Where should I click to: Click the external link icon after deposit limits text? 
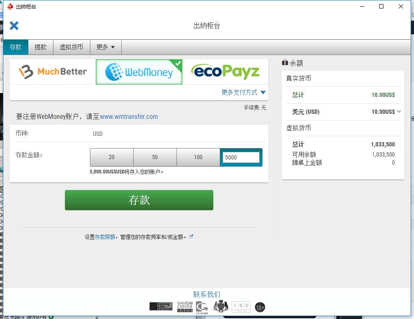click(191, 236)
